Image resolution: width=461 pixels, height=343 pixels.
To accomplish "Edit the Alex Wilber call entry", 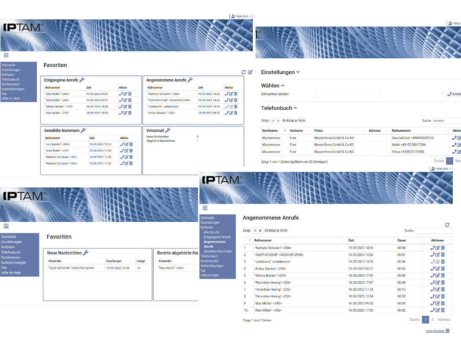I will tap(437, 310).
